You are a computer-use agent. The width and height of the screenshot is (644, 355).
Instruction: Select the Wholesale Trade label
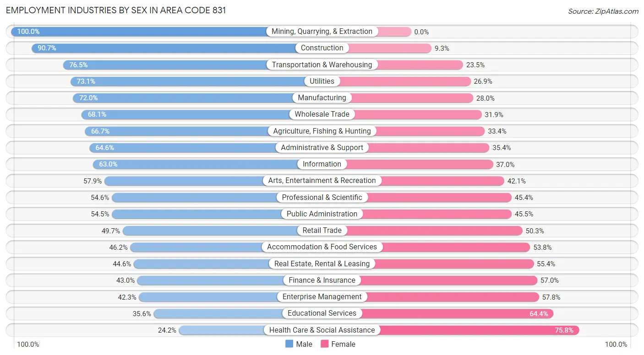click(x=322, y=114)
